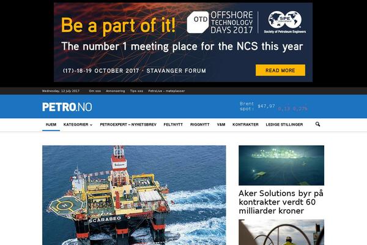Open the V&M menu item
Viewport: 367px width, 245px height.
point(221,124)
